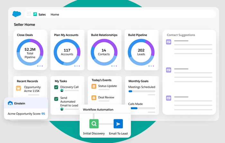Click the Monthly Goals heading
Viewport: 225px width, 143px height.
coord(139,81)
